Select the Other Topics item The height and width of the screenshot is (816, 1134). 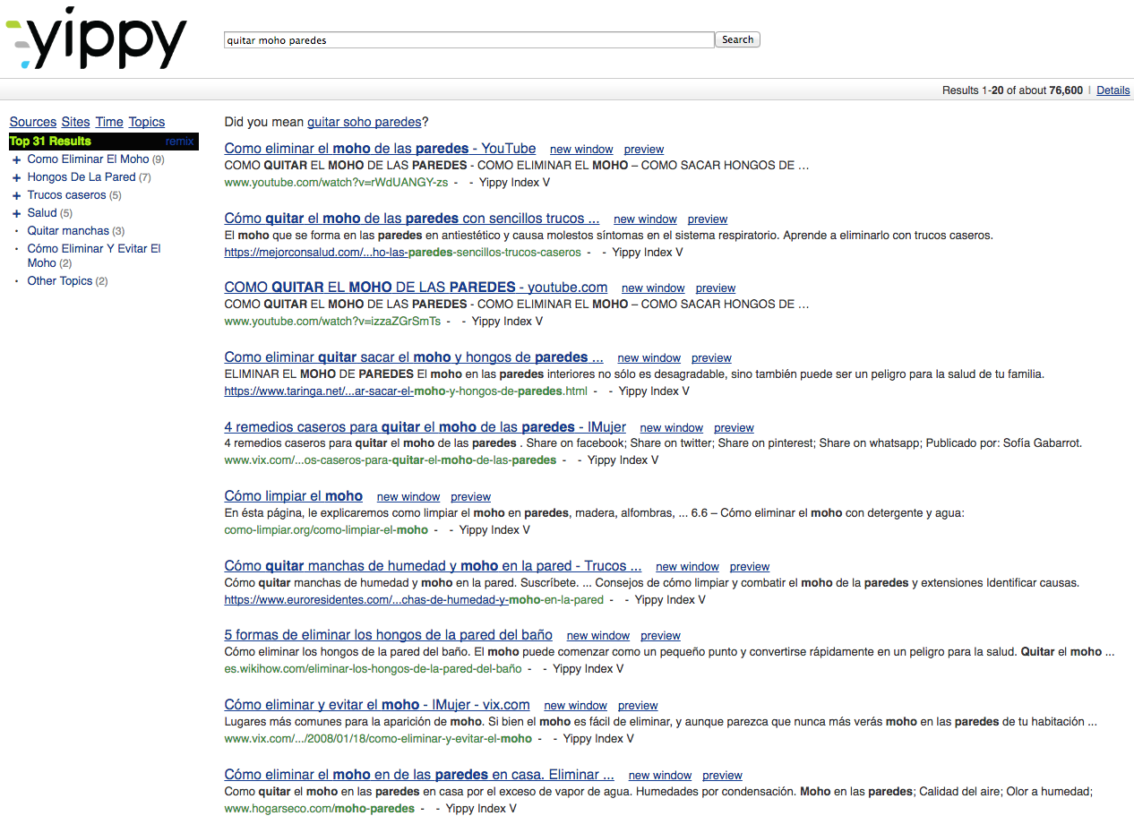tap(60, 281)
